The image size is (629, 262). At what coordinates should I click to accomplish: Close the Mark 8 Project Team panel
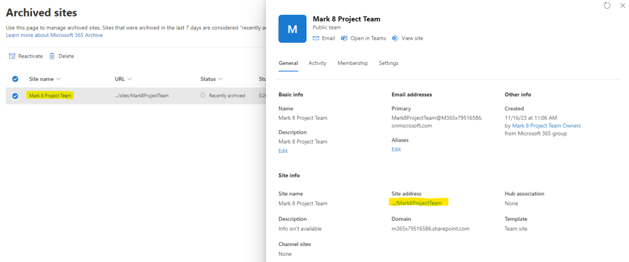[x=622, y=5]
